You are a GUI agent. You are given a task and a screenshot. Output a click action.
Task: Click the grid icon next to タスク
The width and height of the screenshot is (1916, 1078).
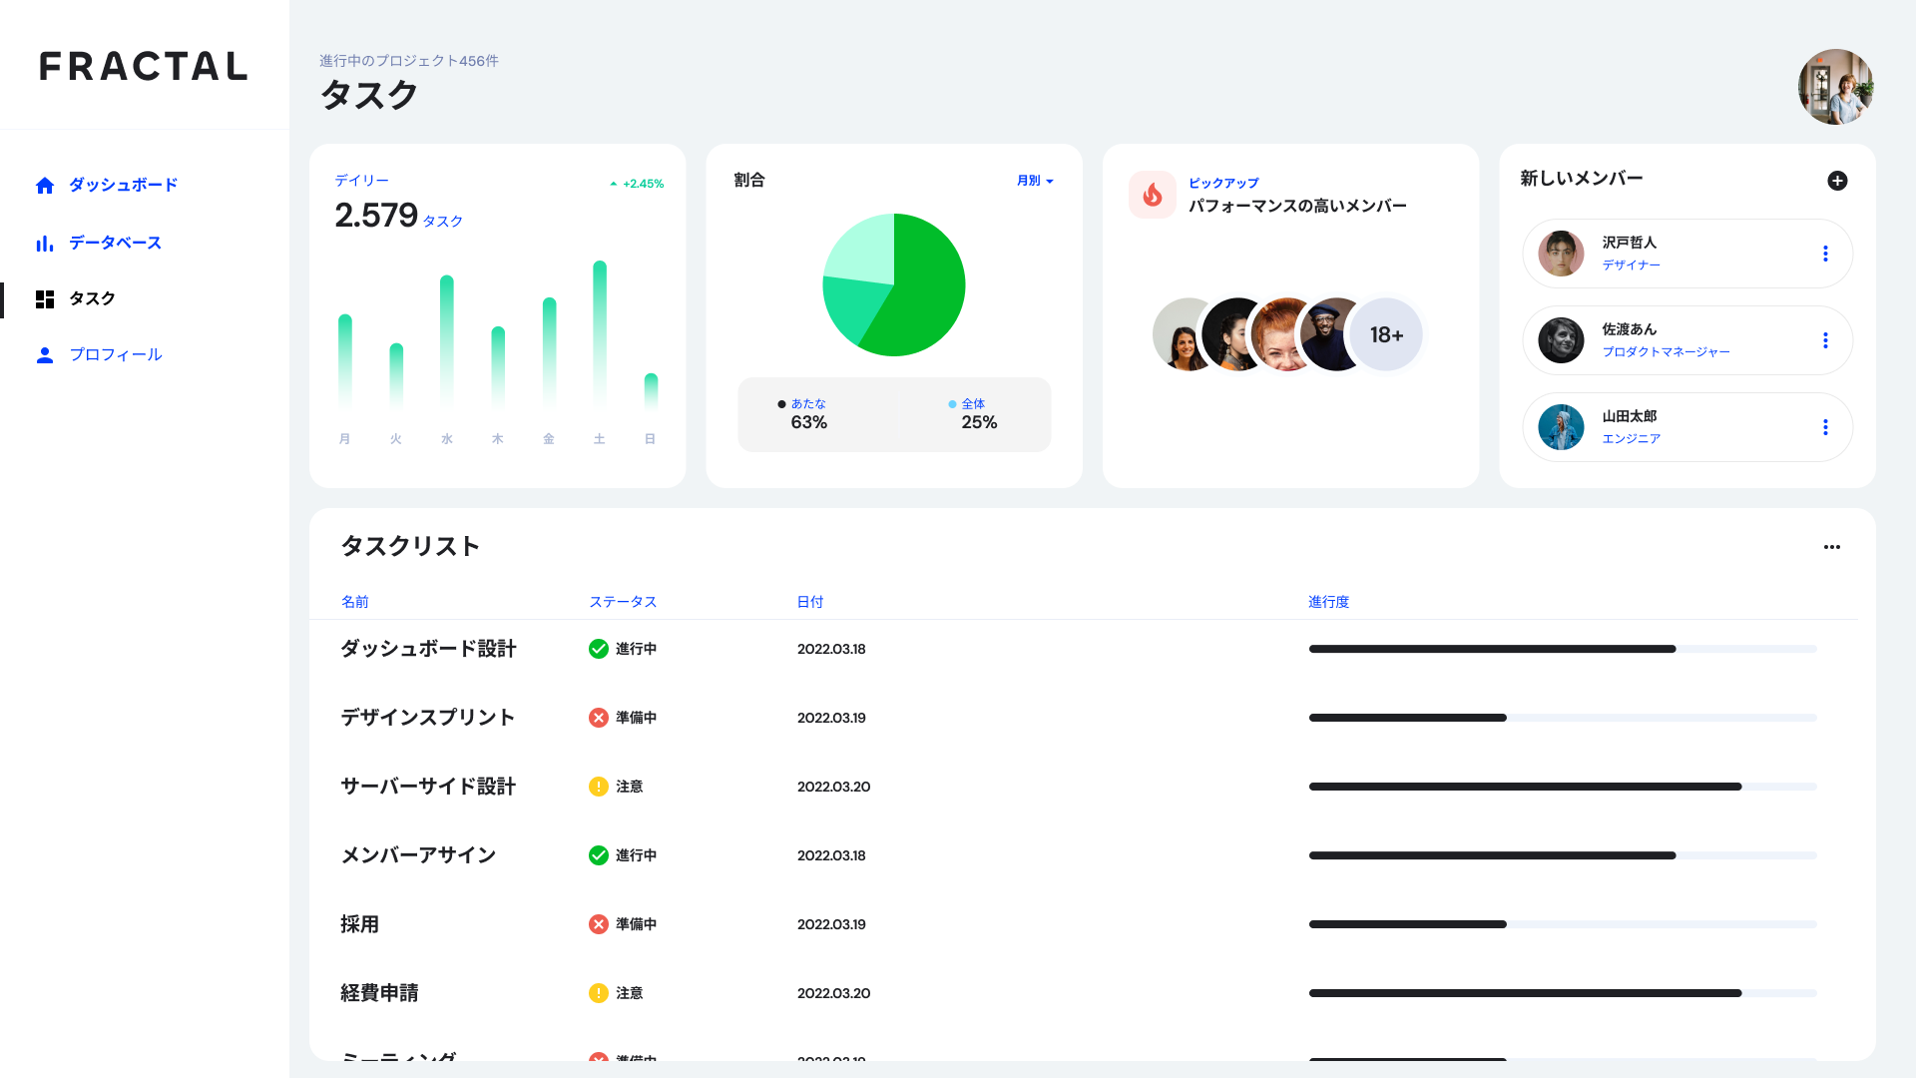click(45, 299)
